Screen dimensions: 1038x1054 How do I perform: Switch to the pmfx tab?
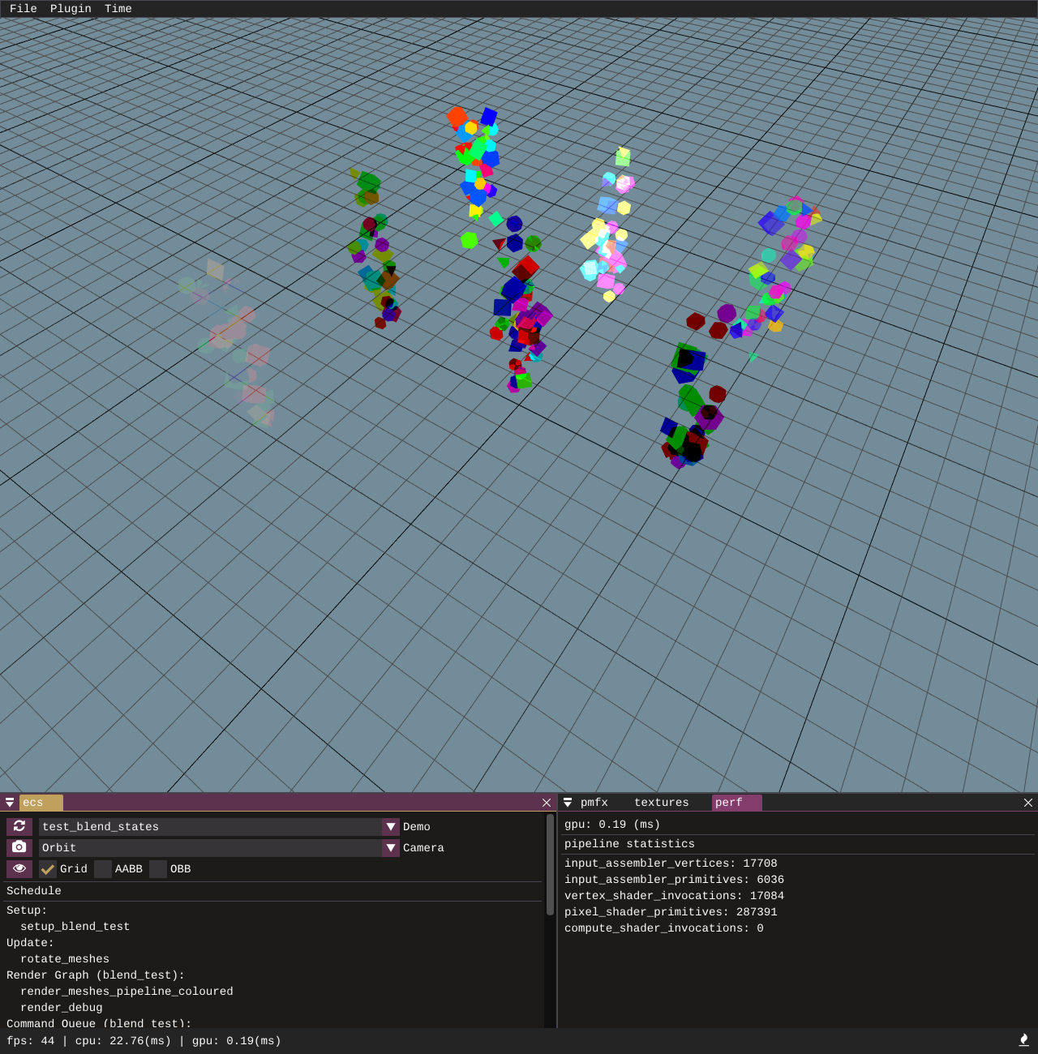(594, 803)
